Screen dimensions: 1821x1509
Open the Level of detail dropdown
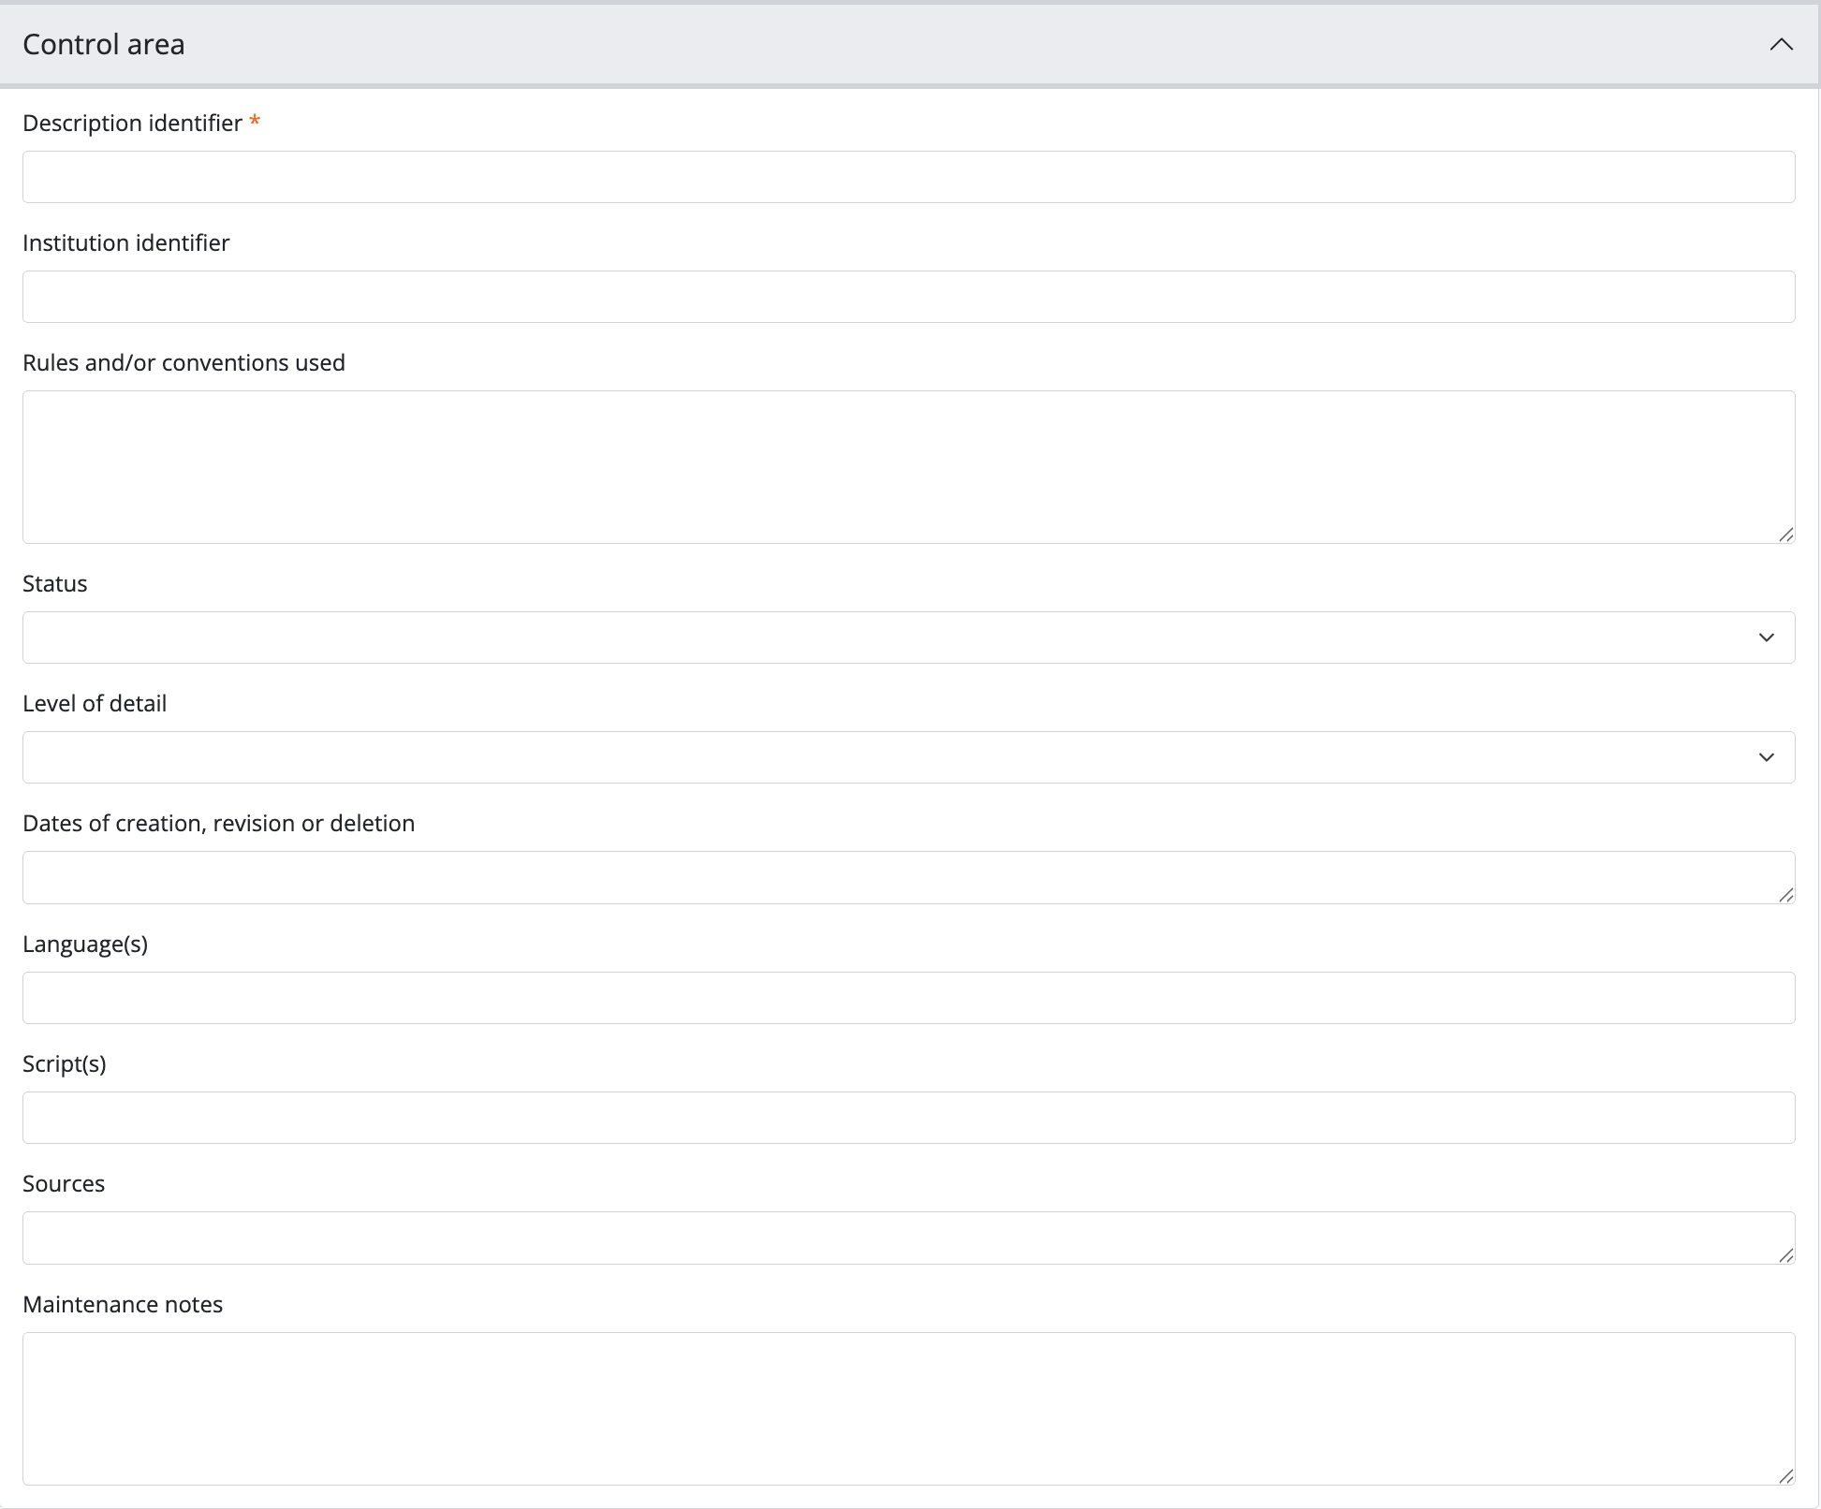click(889, 757)
